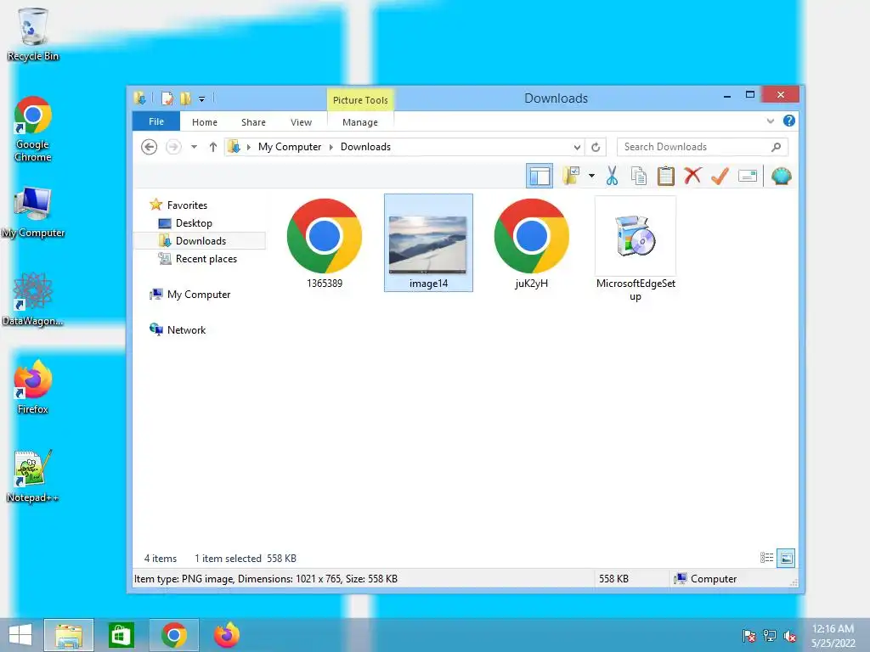Open the Firefox desktop shortcut

tap(33, 387)
